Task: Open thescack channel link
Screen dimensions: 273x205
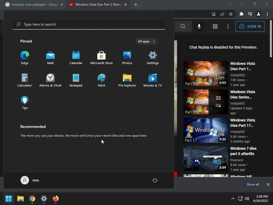Action: click(237, 160)
